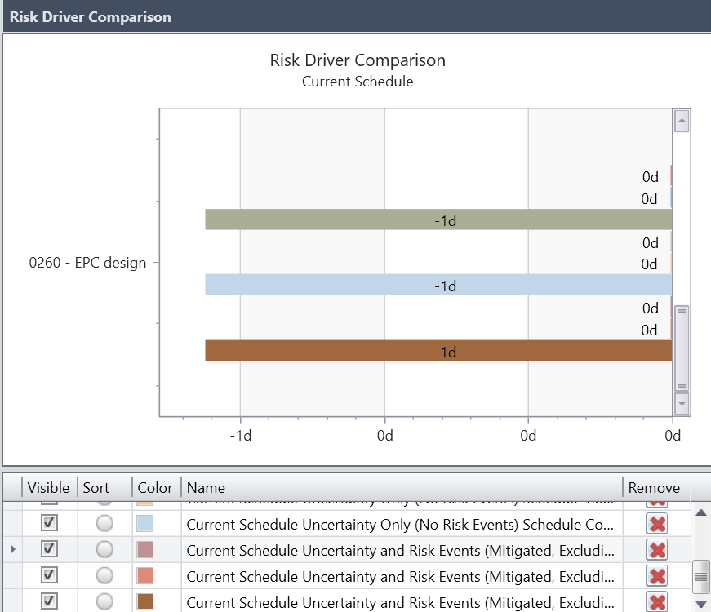Select the olive -1d bar in chart
This screenshot has height=612, width=711.
438,220
